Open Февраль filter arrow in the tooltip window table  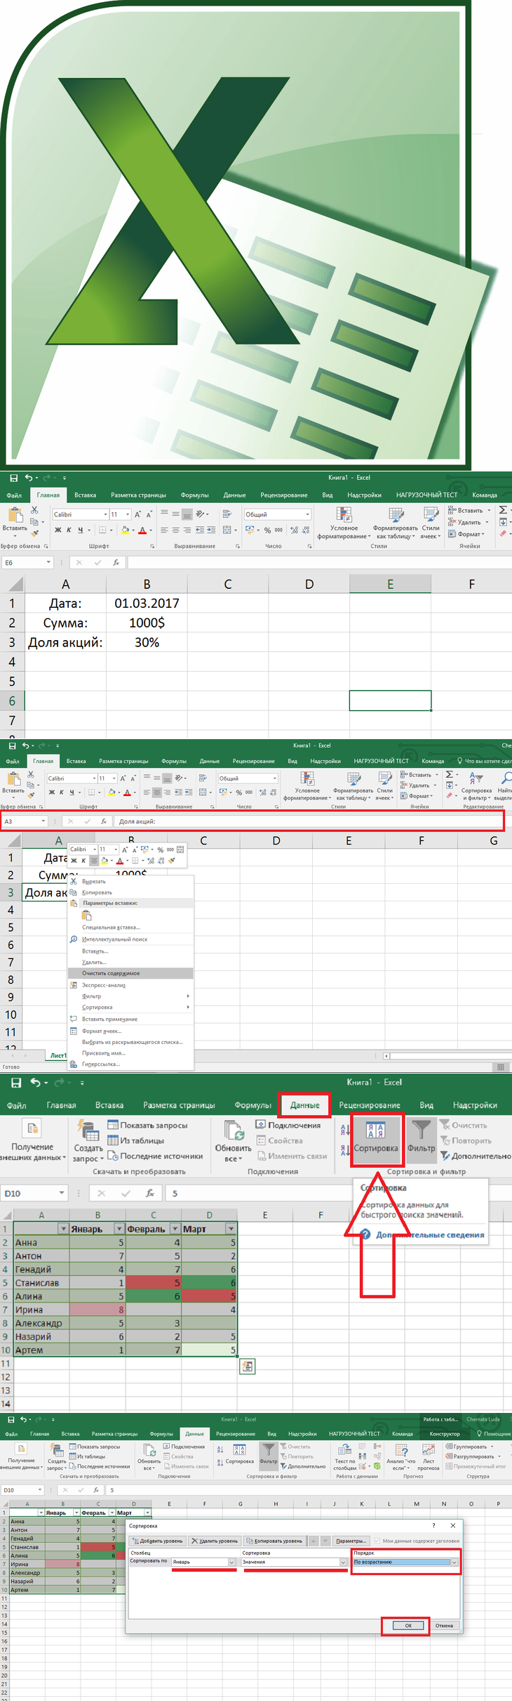point(175,1229)
